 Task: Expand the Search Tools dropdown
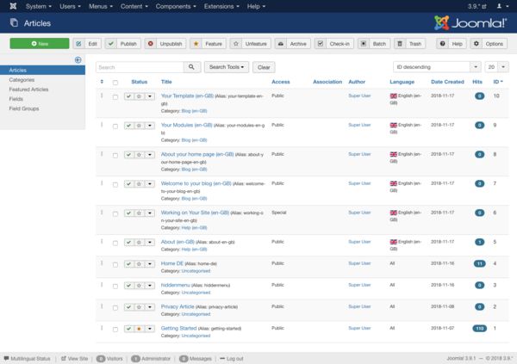(x=227, y=67)
